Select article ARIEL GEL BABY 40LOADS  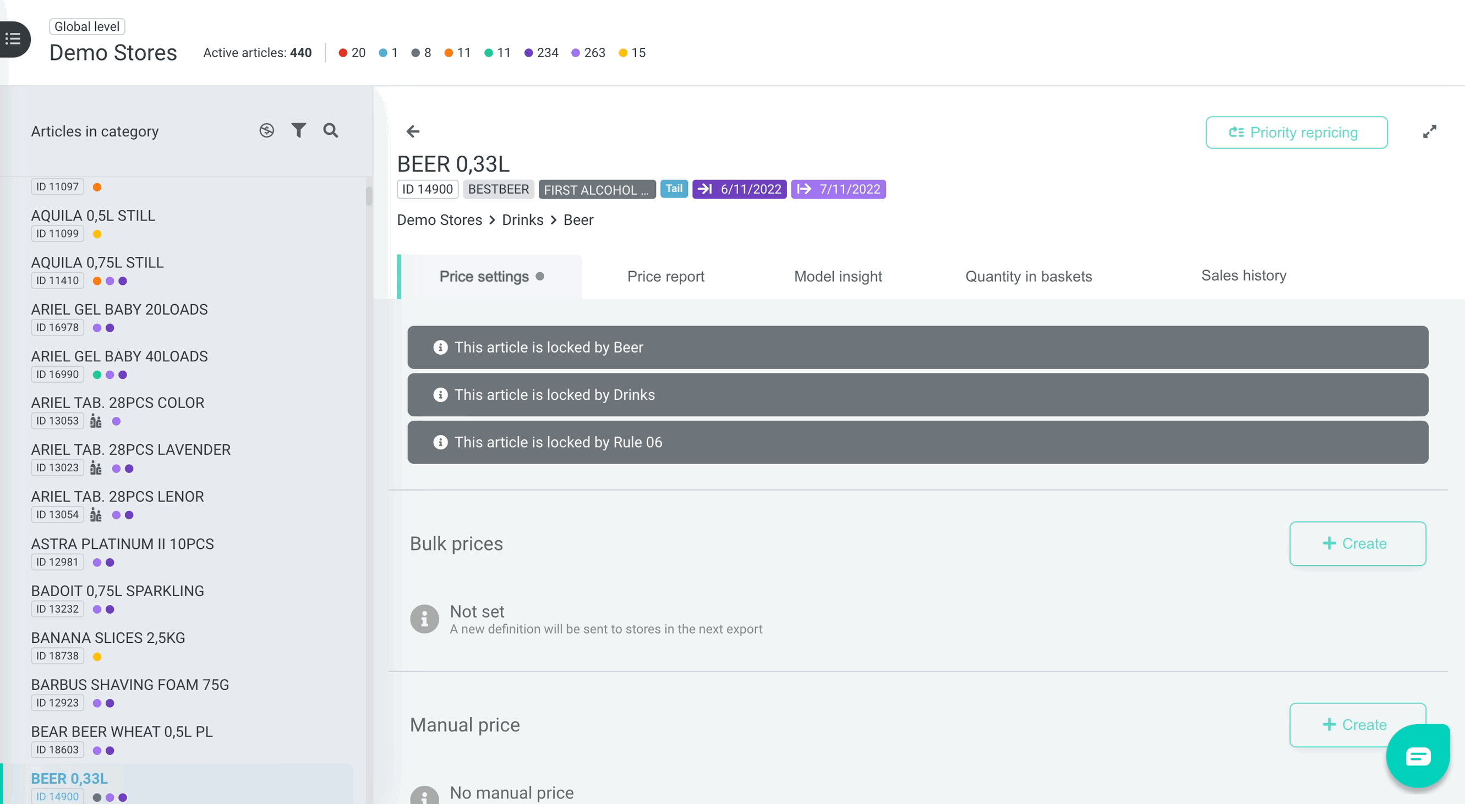119,356
